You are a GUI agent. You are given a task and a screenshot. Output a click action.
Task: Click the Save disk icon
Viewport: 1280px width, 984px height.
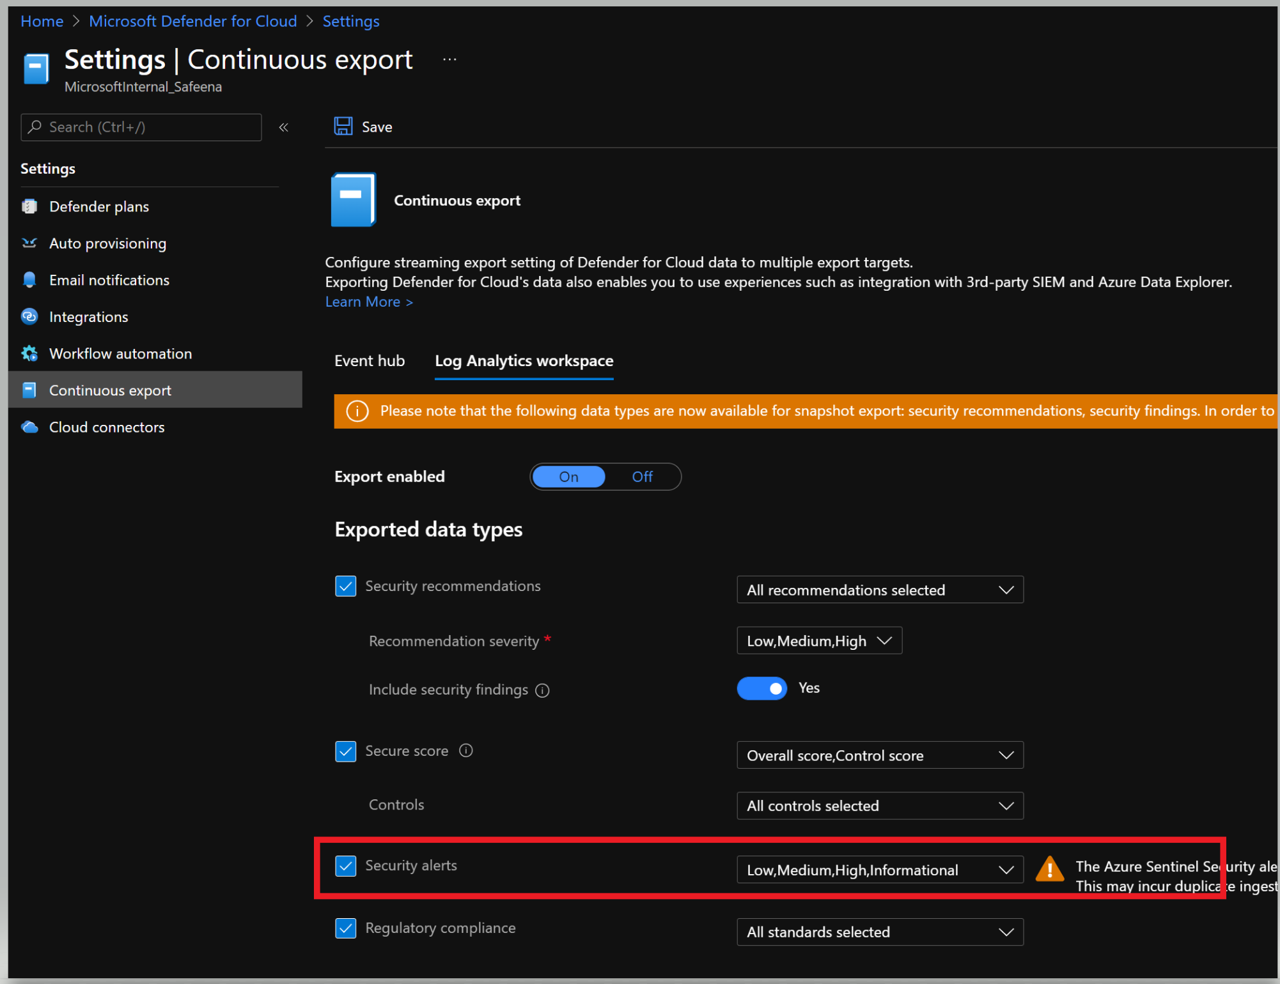[x=343, y=127]
